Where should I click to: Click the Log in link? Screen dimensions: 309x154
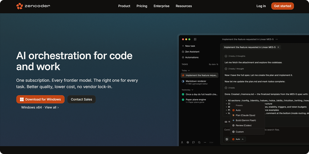(261, 6)
